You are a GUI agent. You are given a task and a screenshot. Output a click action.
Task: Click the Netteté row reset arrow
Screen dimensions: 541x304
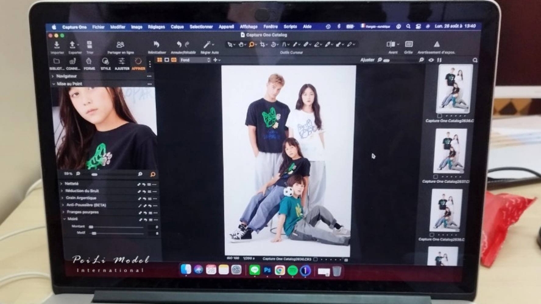click(144, 185)
